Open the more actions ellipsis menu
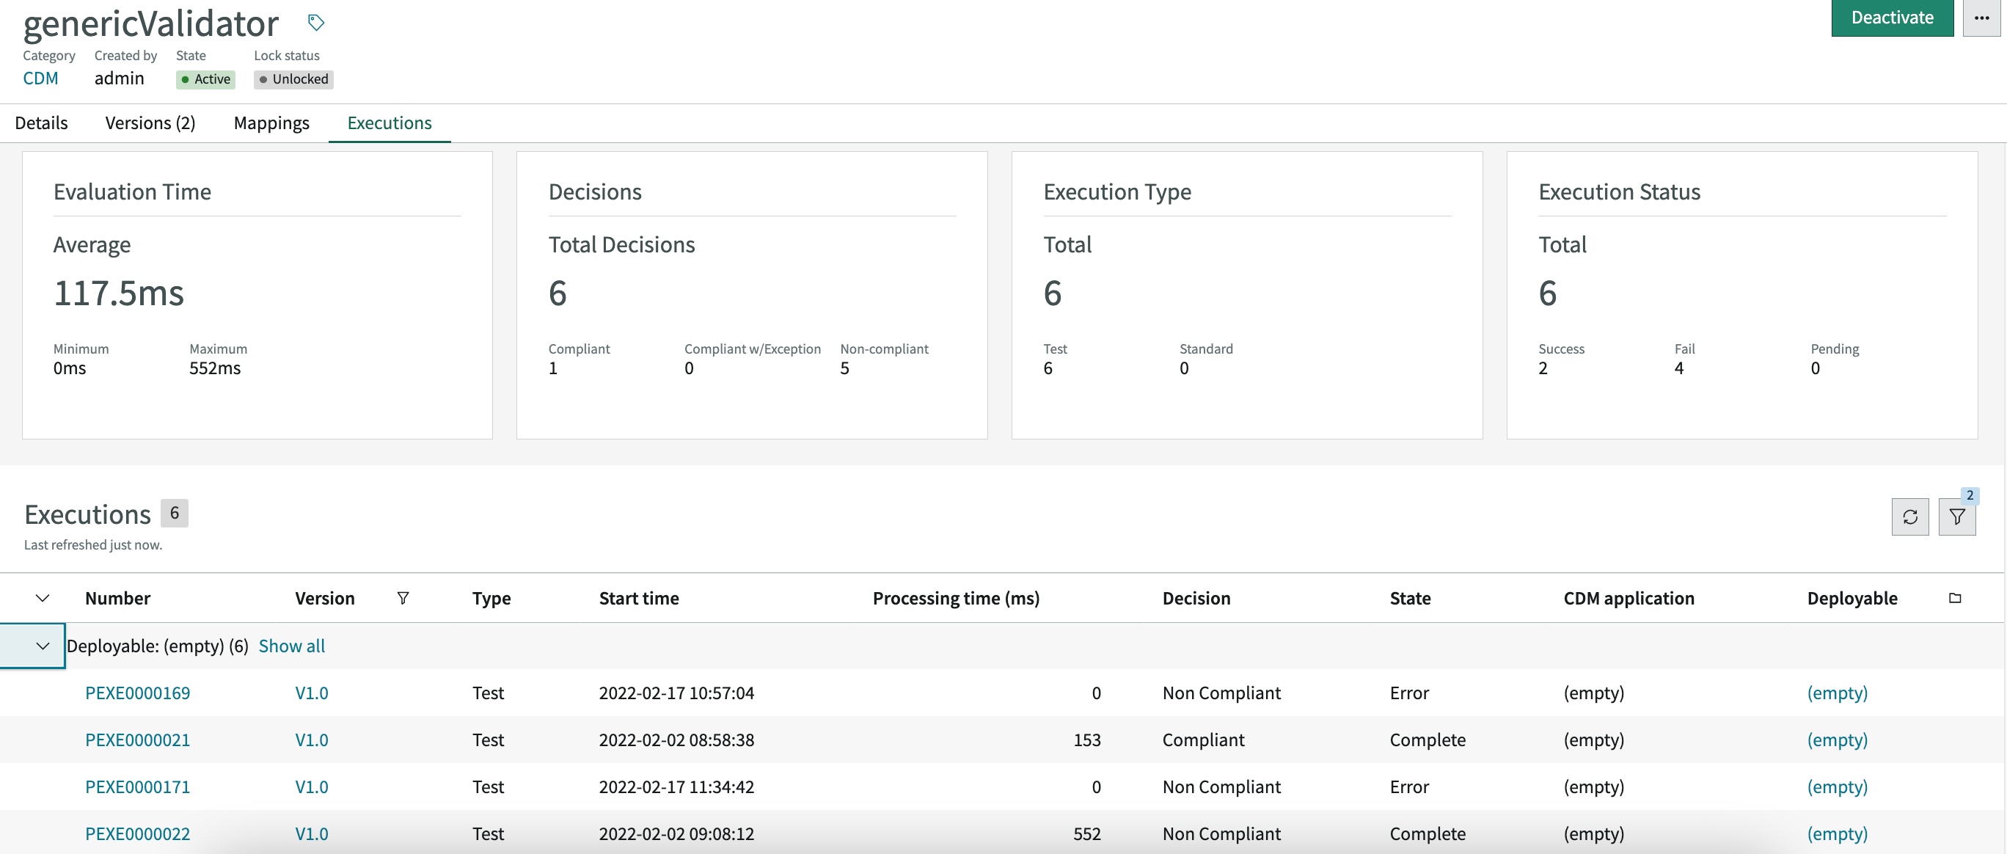The height and width of the screenshot is (854, 2007). click(x=1981, y=18)
